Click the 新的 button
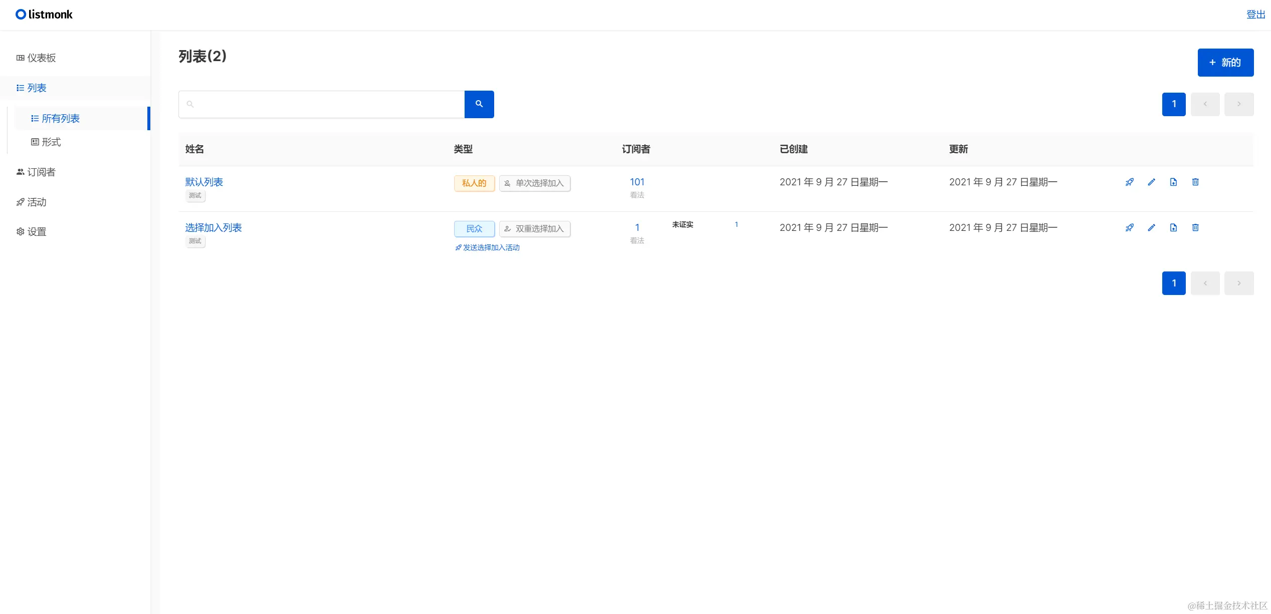This screenshot has width=1271, height=614. coord(1225,63)
